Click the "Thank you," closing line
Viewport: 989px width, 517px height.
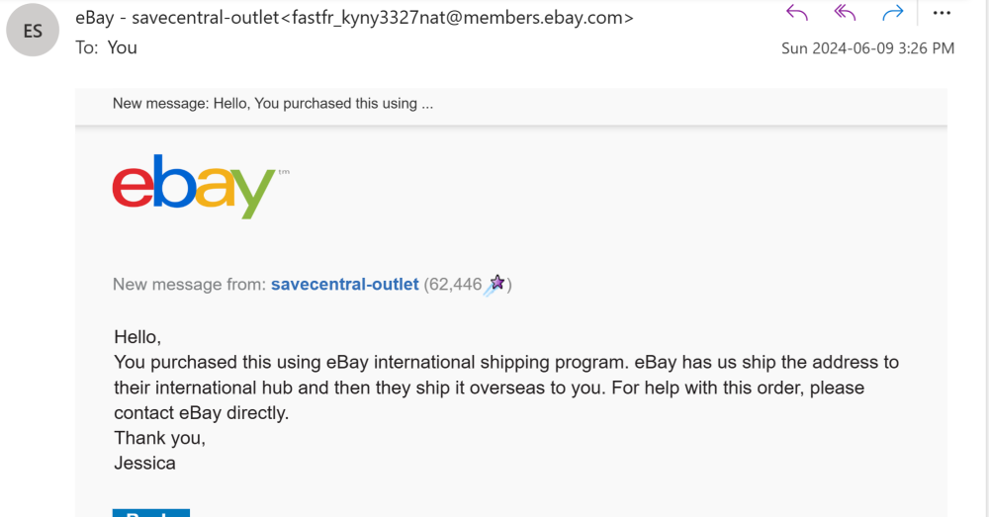pos(159,438)
